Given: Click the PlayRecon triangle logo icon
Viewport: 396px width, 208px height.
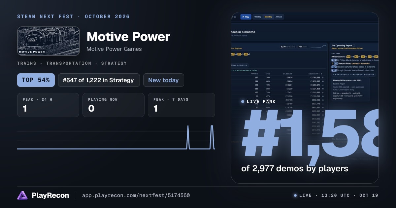Looking at the screenshot, I should (22, 195).
